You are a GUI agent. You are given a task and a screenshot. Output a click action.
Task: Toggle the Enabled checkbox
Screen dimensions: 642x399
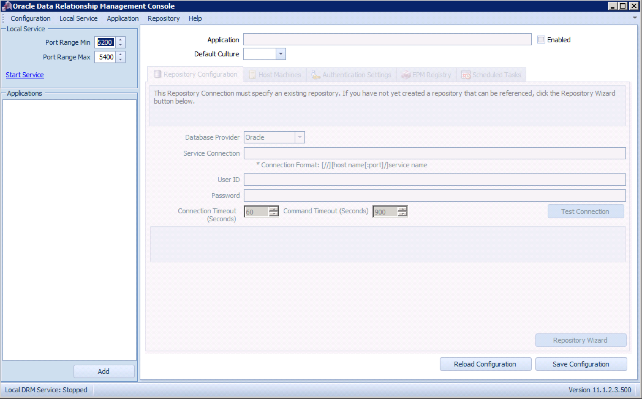[x=541, y=40]
